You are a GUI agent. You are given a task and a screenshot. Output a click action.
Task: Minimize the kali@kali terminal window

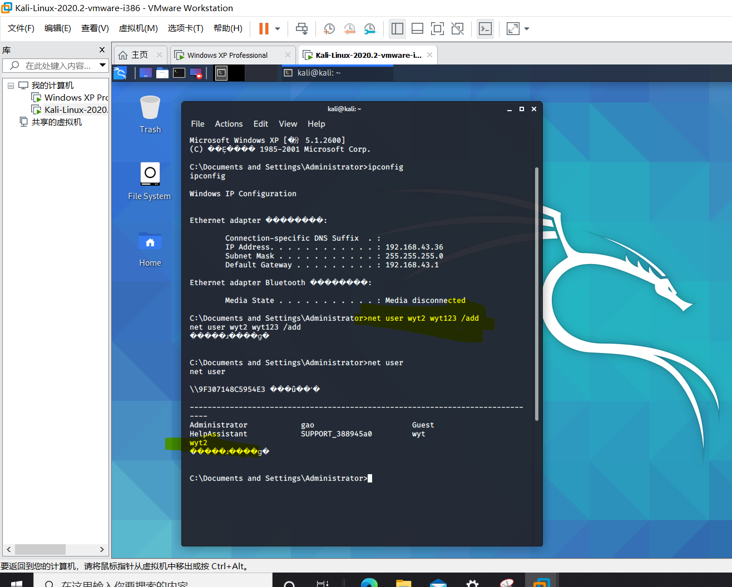pos(510,109)
